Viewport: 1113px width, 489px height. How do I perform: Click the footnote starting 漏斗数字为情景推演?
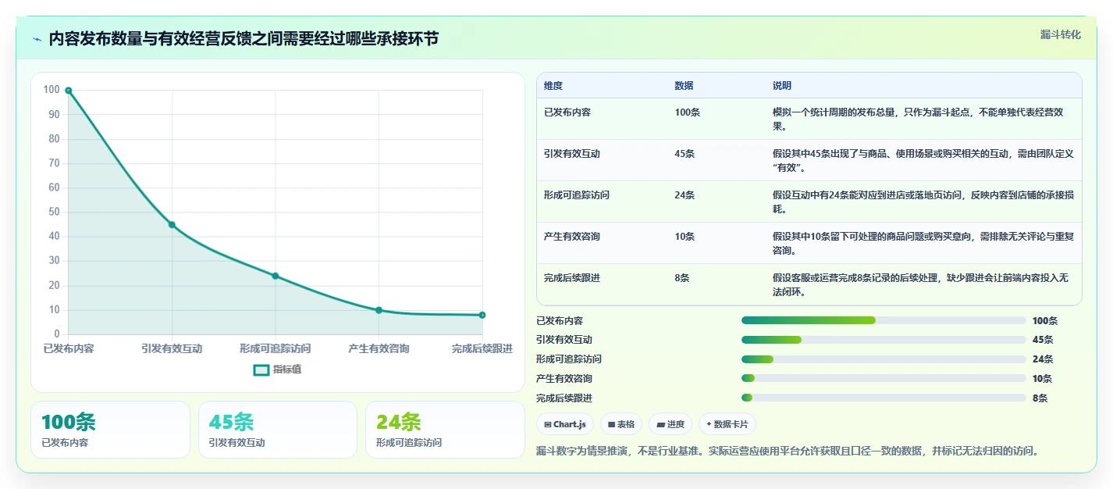788,451
